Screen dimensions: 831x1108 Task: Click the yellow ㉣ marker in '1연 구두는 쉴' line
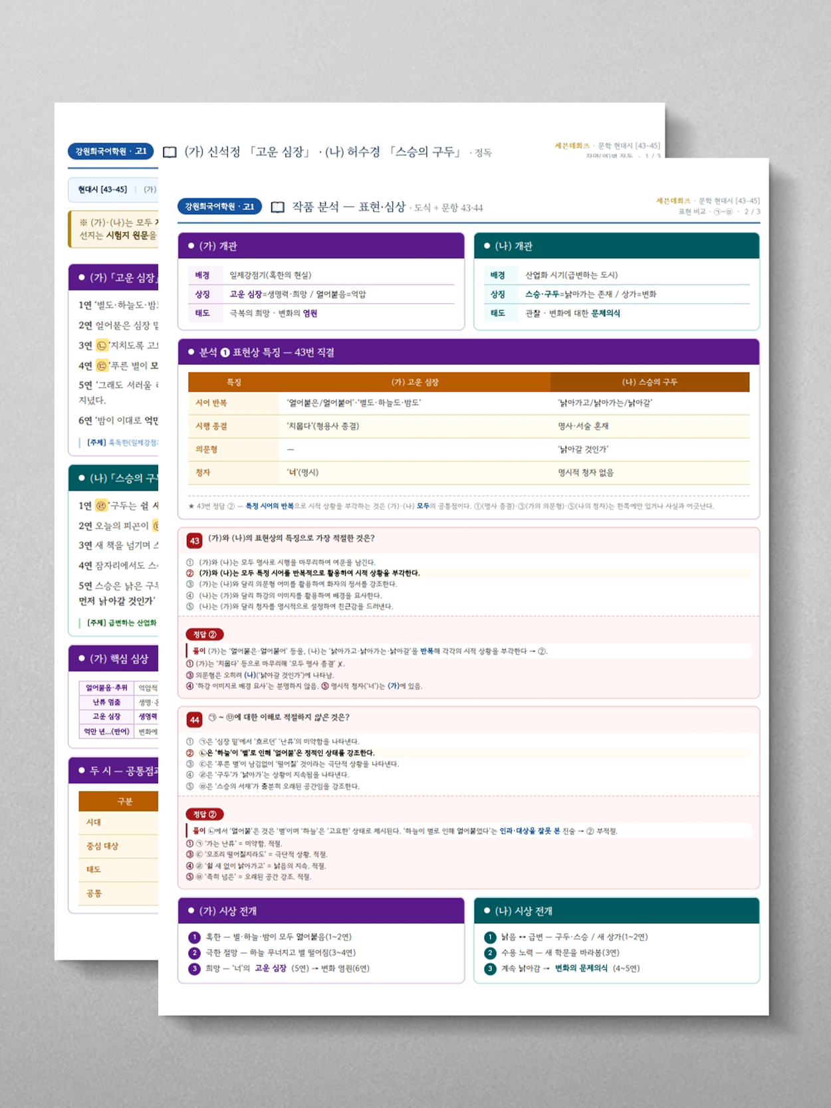[x=101, y=506]
